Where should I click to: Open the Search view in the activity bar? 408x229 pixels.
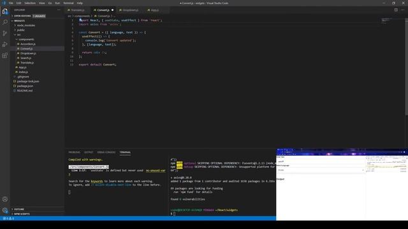point(5,22)
